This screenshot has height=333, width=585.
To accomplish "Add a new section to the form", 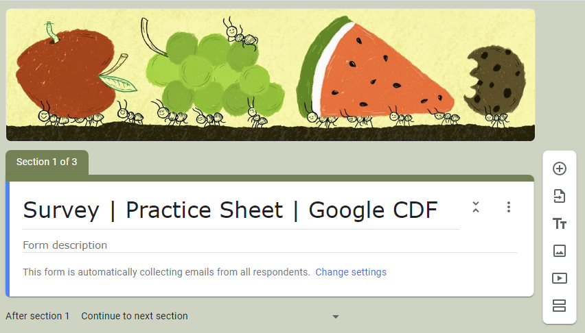I will 560,306.
